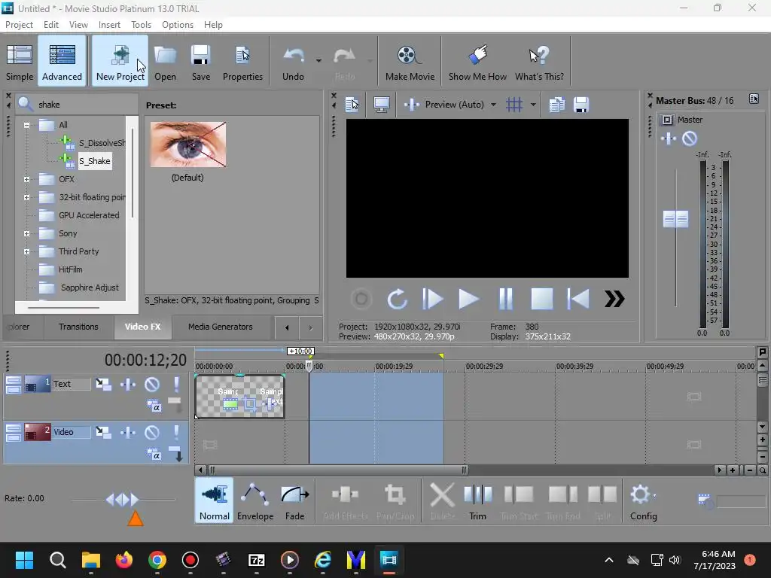Solo the Video track

(176, 432)
